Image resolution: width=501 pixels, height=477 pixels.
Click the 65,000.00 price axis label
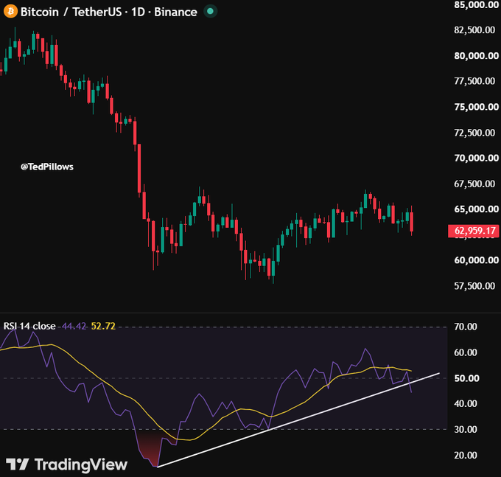tap(477, 209)
